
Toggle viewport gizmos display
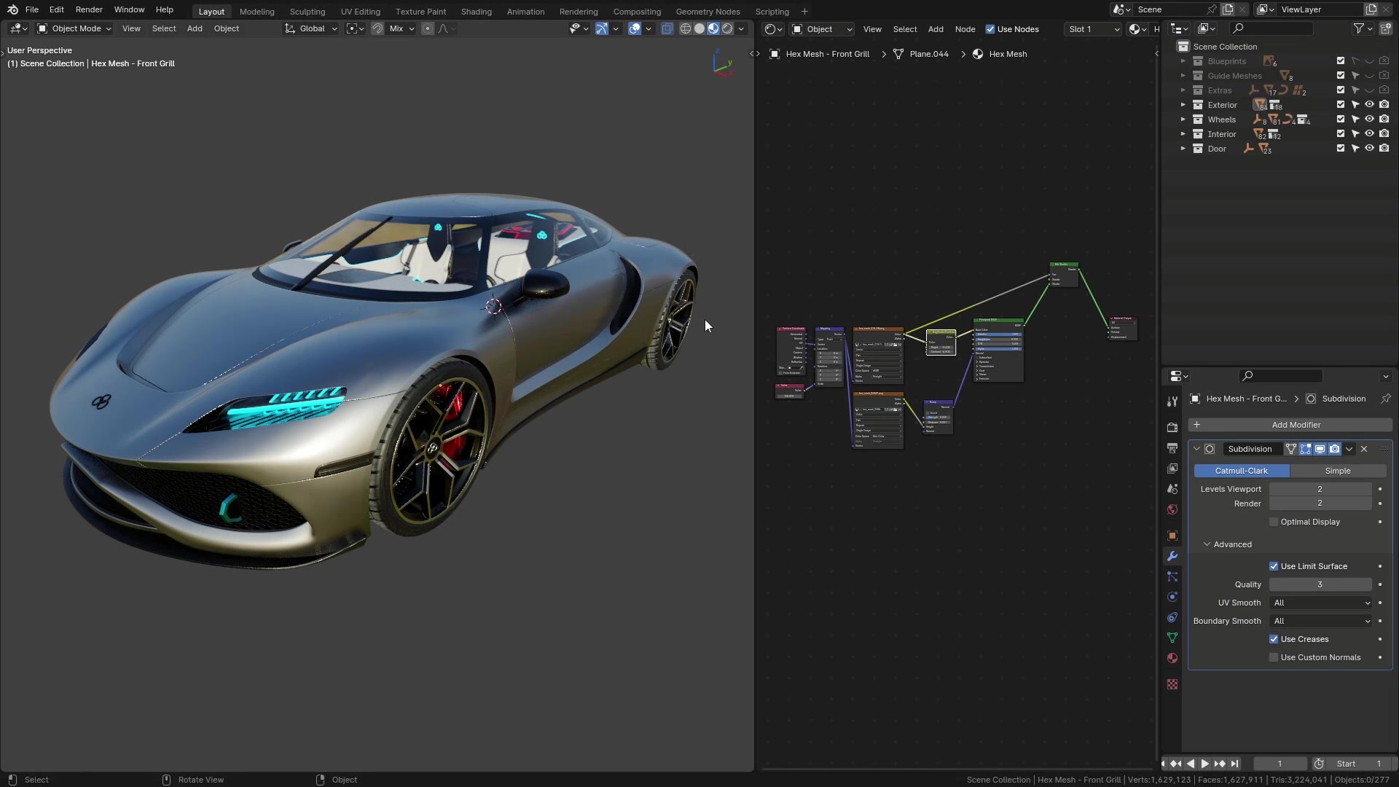point(602,28)
